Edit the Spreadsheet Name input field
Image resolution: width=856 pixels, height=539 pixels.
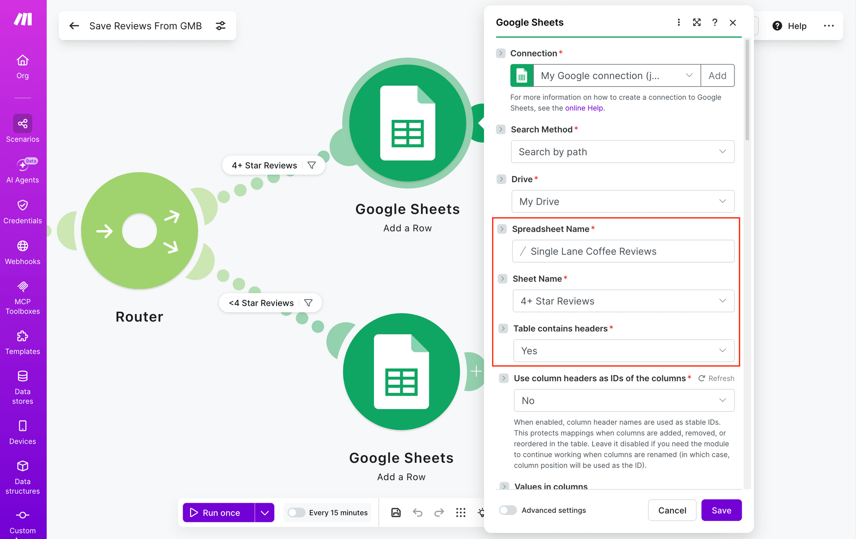(623, 251)
